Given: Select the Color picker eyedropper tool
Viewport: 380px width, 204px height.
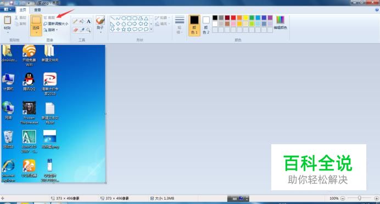Looking at the screenshot, I should (82, 30).
